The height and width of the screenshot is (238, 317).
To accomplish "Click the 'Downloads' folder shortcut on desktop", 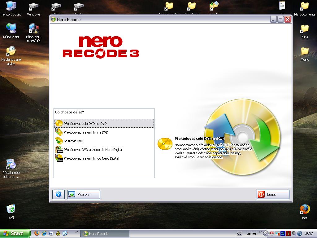I will [x=192, y=8].
